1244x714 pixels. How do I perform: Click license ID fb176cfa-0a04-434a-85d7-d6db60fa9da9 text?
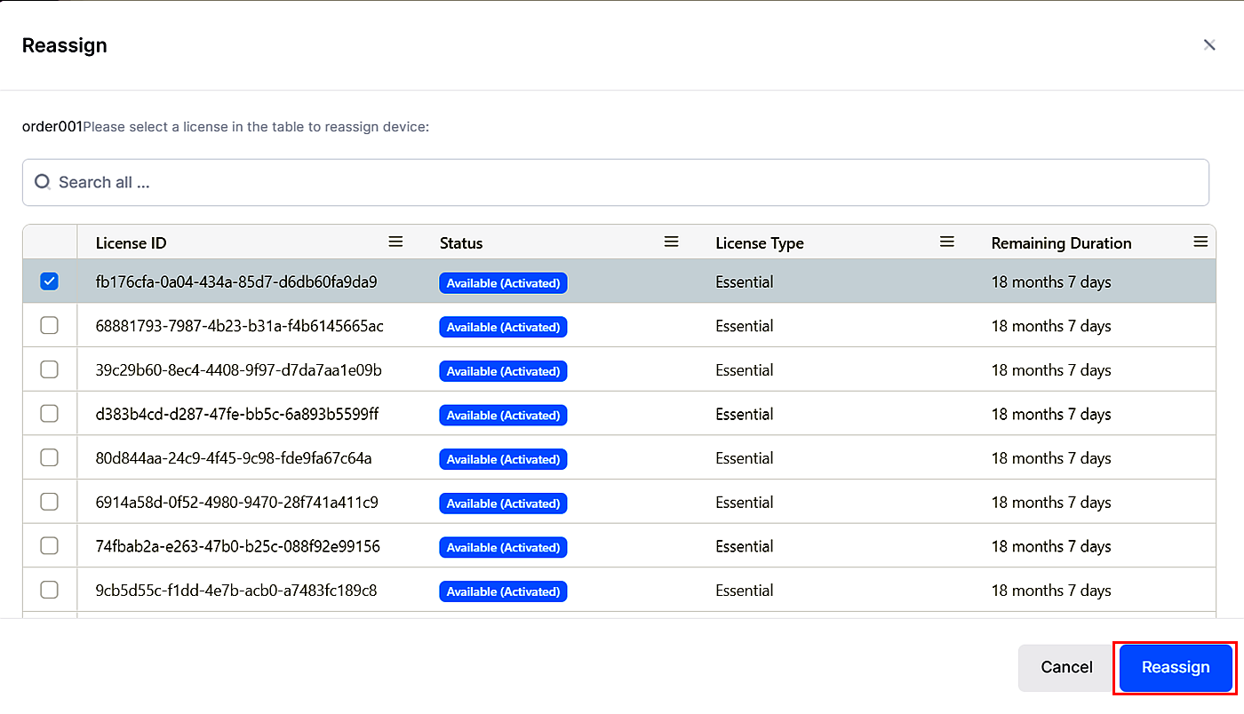coord(236,282)
